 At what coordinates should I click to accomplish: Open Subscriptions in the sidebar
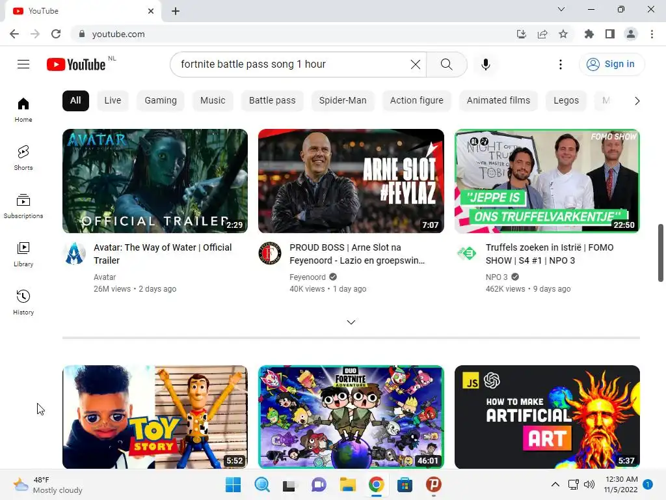[23, 206]
